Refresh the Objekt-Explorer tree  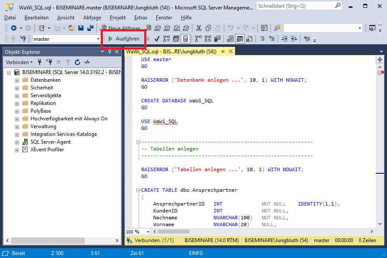77,62
